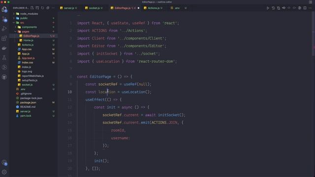Open index.js in the file tree
315x177 pixels.
click(x=26, y=67)
